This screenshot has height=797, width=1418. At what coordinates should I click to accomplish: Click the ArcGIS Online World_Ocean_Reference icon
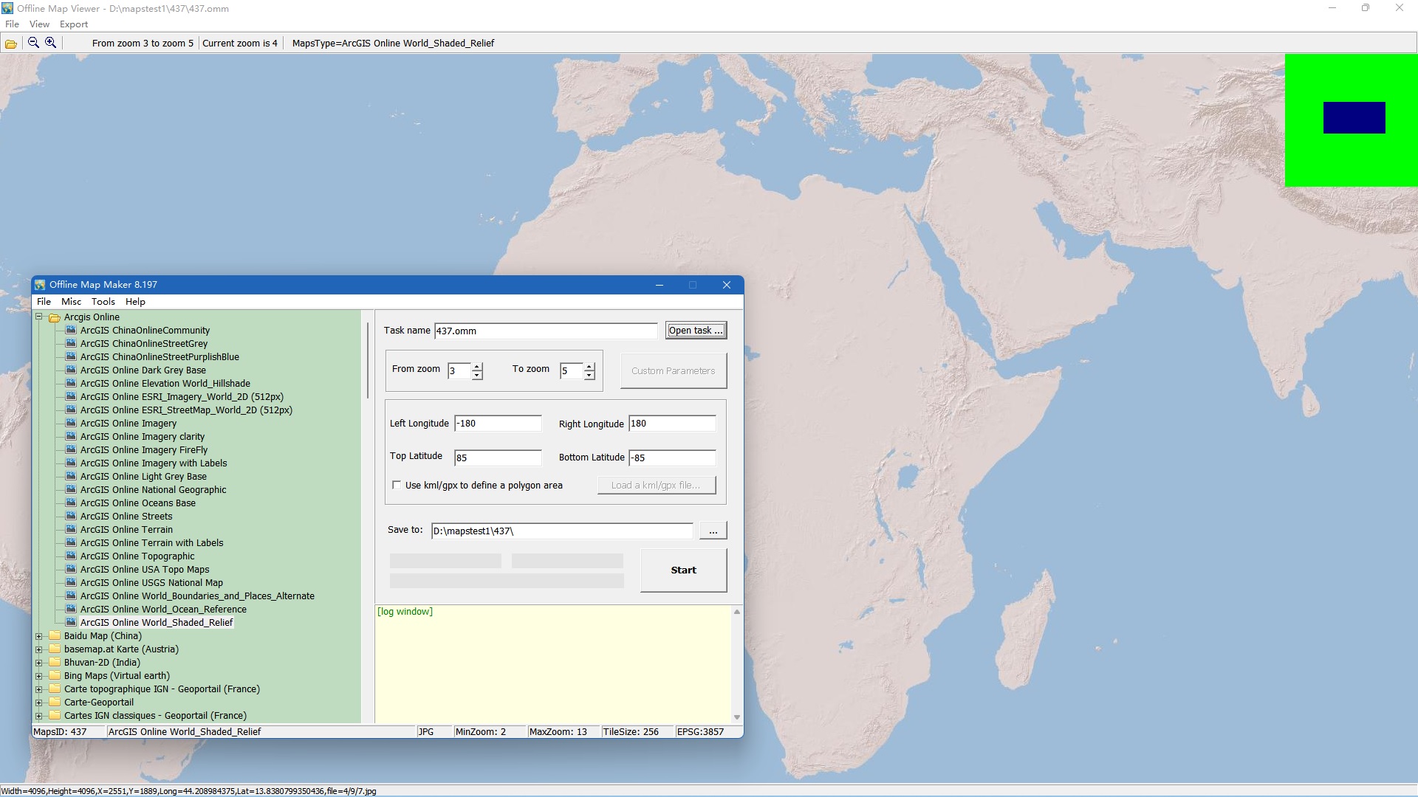tap(71, 609)
